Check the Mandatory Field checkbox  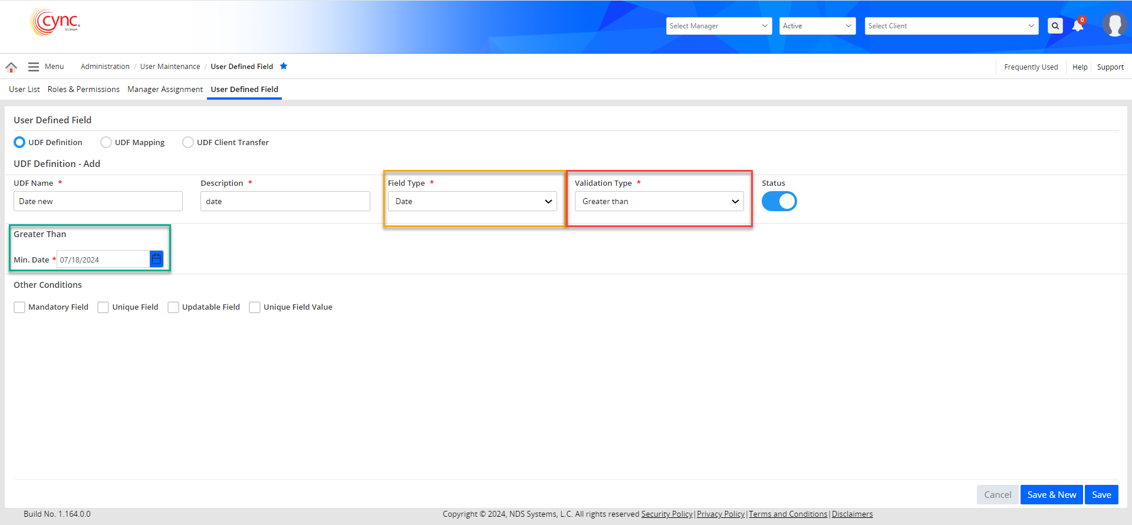click(x=20, y=307)
